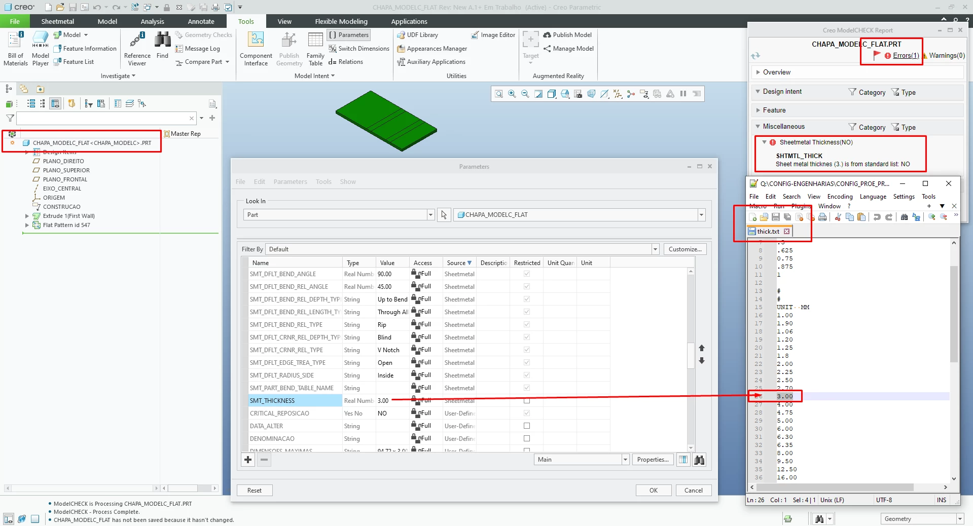This screenshot has height=526, width=973.
Task: Delete parameter with minus button
Action: (x=264, y=460)
